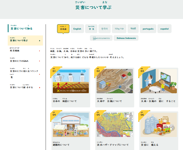Click the vol. 03 yellow corner badge
183x150 pixels.
142,70
